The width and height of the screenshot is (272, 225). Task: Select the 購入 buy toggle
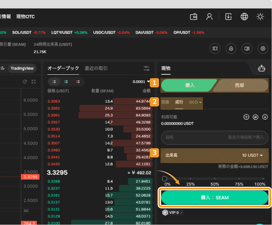190,85
